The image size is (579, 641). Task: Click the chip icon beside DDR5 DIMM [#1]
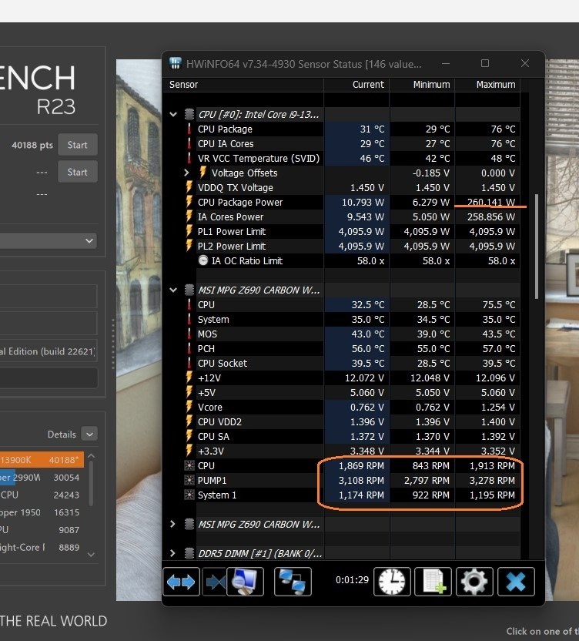click(x=189, y=553)
